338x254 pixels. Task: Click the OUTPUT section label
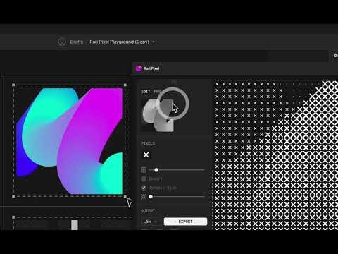click(x=148, y=211)
